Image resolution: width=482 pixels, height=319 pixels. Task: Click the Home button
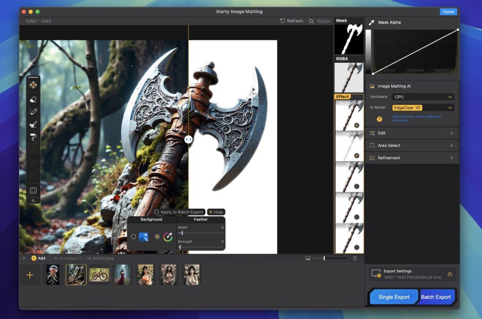448,12
